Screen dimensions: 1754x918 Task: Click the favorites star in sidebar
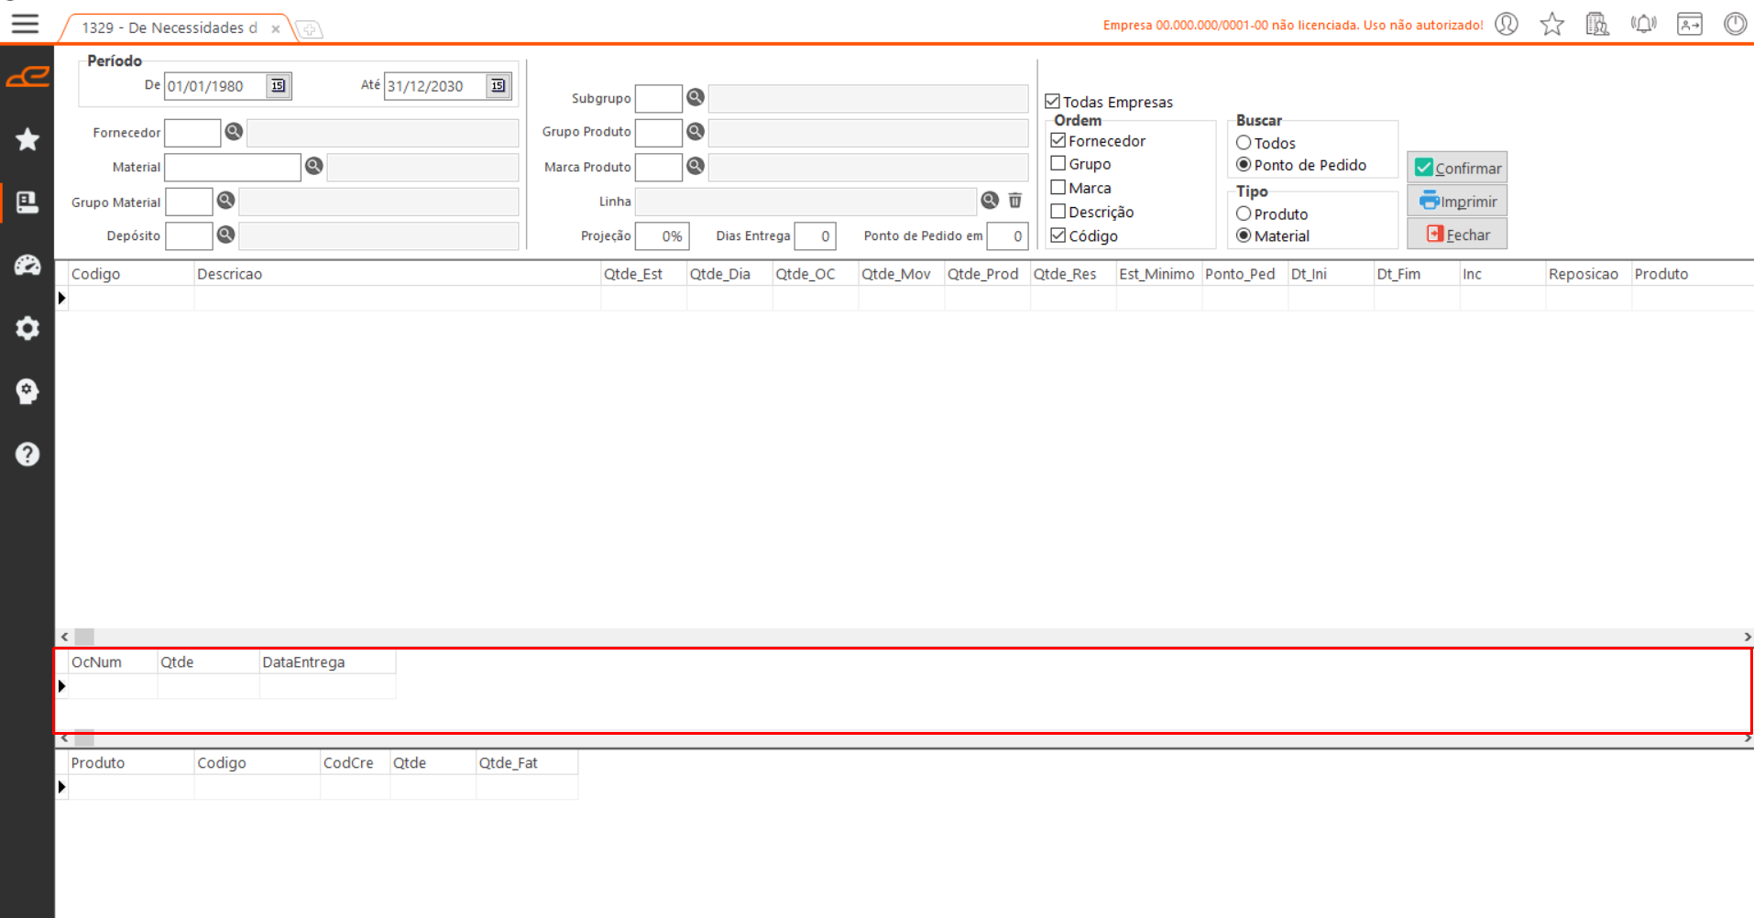(x=27, y=139)
